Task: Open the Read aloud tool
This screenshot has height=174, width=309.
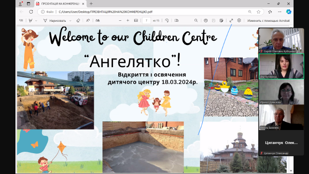Action: pos(88,20)
